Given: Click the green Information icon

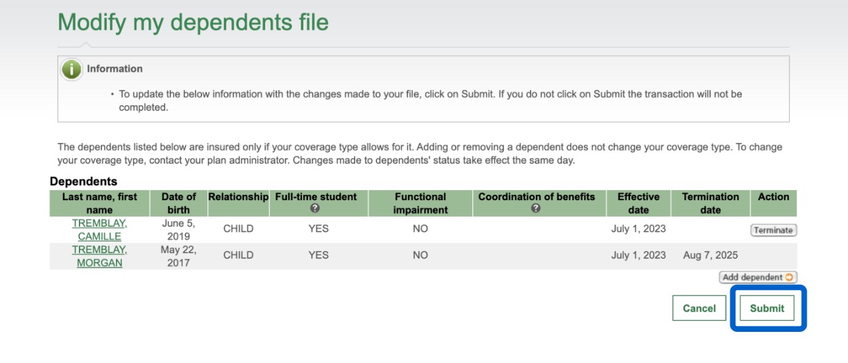Looking at the screenshot, I should [x=72, y=69].
